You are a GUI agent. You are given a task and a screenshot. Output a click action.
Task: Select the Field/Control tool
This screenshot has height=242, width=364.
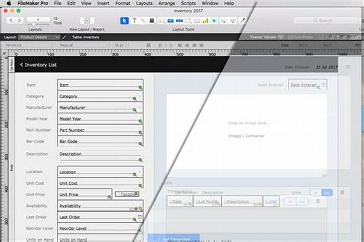(x=162, y=21)
